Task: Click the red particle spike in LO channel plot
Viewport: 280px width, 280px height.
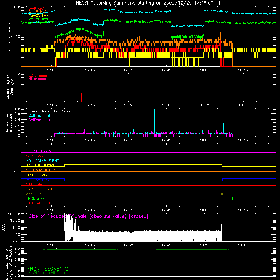Action: pos(82,97)
